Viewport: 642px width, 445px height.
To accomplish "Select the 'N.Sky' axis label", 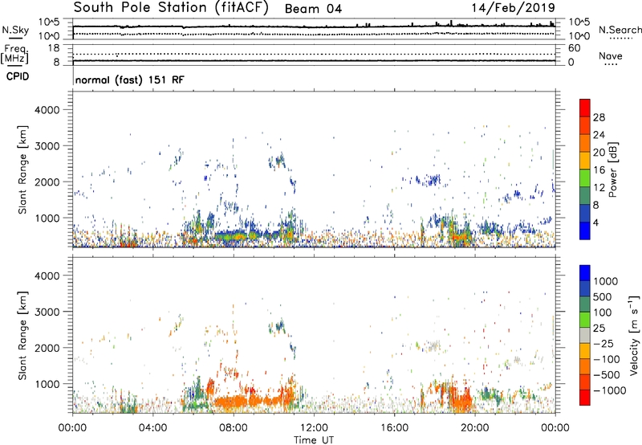I will click(x=15, y=30).
